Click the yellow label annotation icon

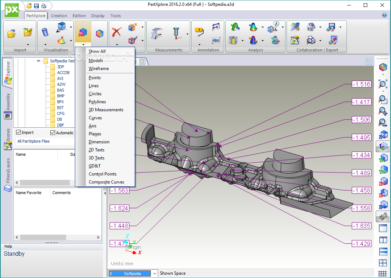[x=199, y=32]
